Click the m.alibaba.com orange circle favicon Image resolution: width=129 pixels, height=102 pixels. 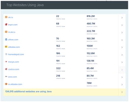coord(6,84)
